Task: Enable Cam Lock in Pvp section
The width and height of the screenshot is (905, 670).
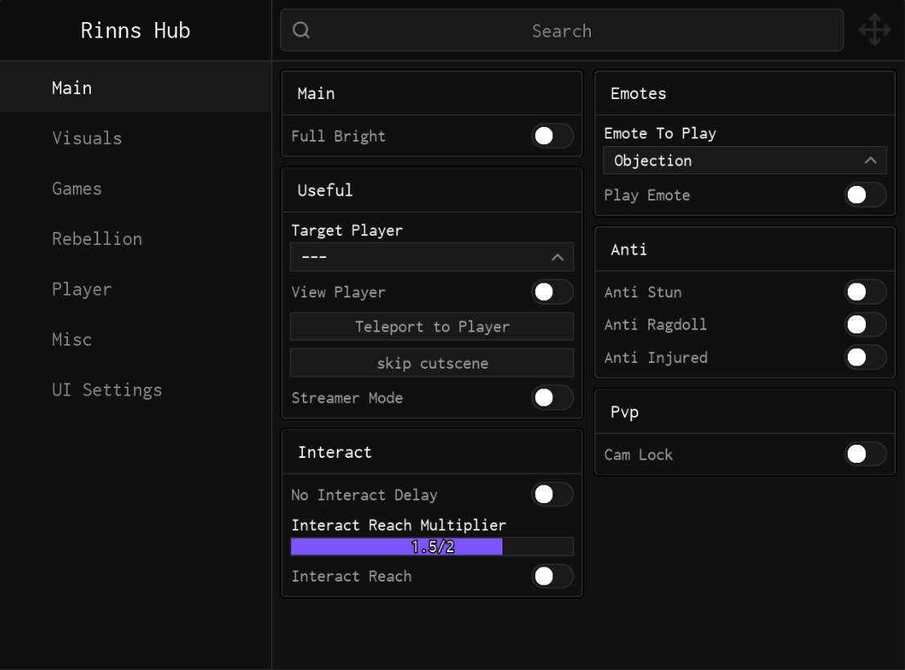Action: (865, 454)
